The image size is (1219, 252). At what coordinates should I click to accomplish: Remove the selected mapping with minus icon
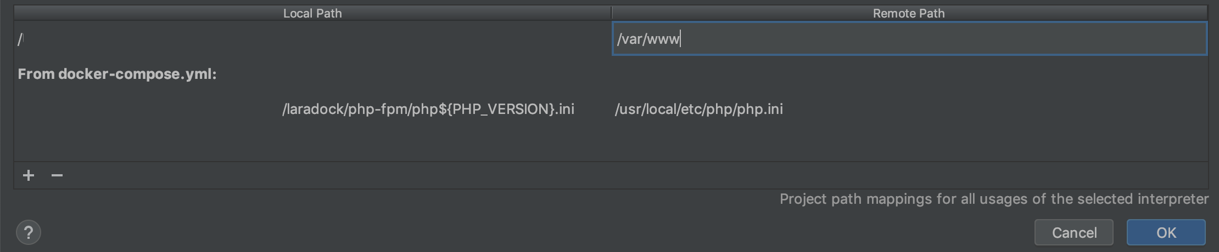click(57, 175)
